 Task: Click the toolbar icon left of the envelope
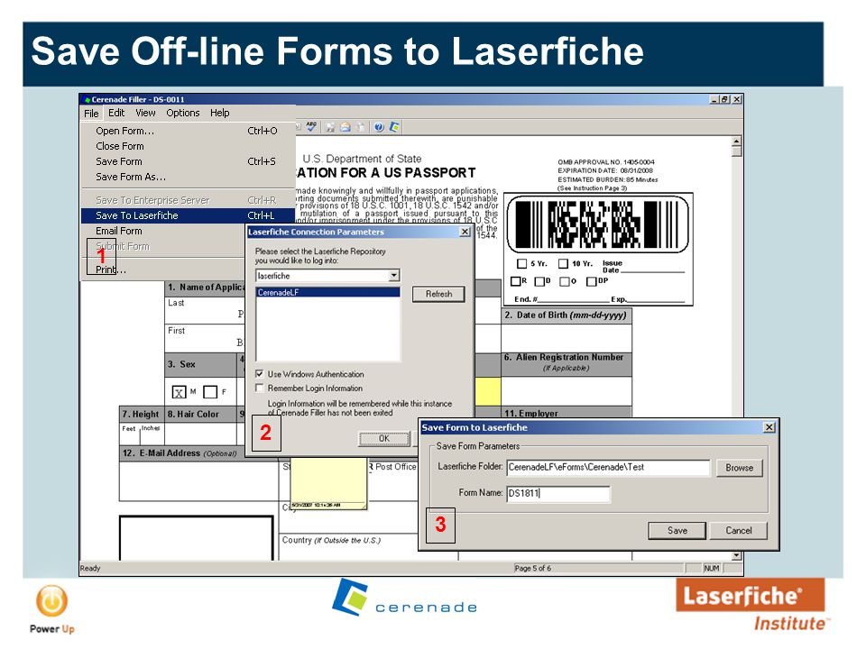pos(330,127)
